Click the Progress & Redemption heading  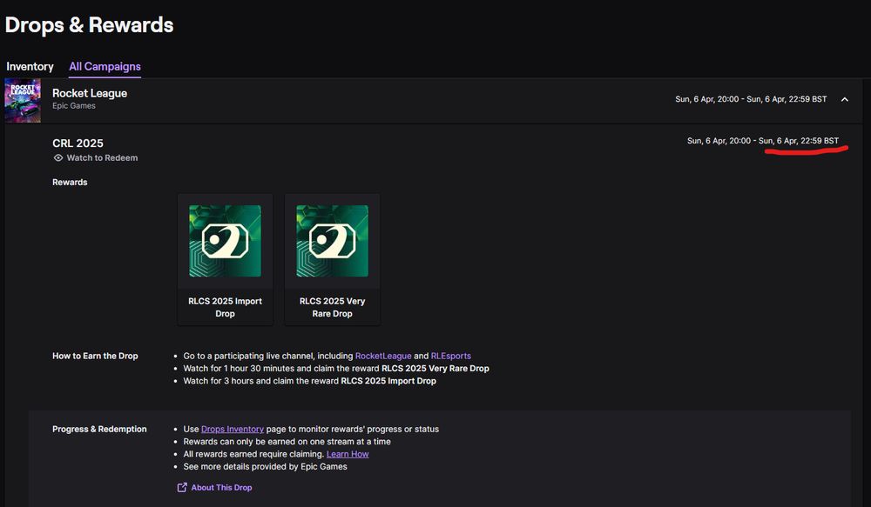pyautogui.click(x=99, y=430)
